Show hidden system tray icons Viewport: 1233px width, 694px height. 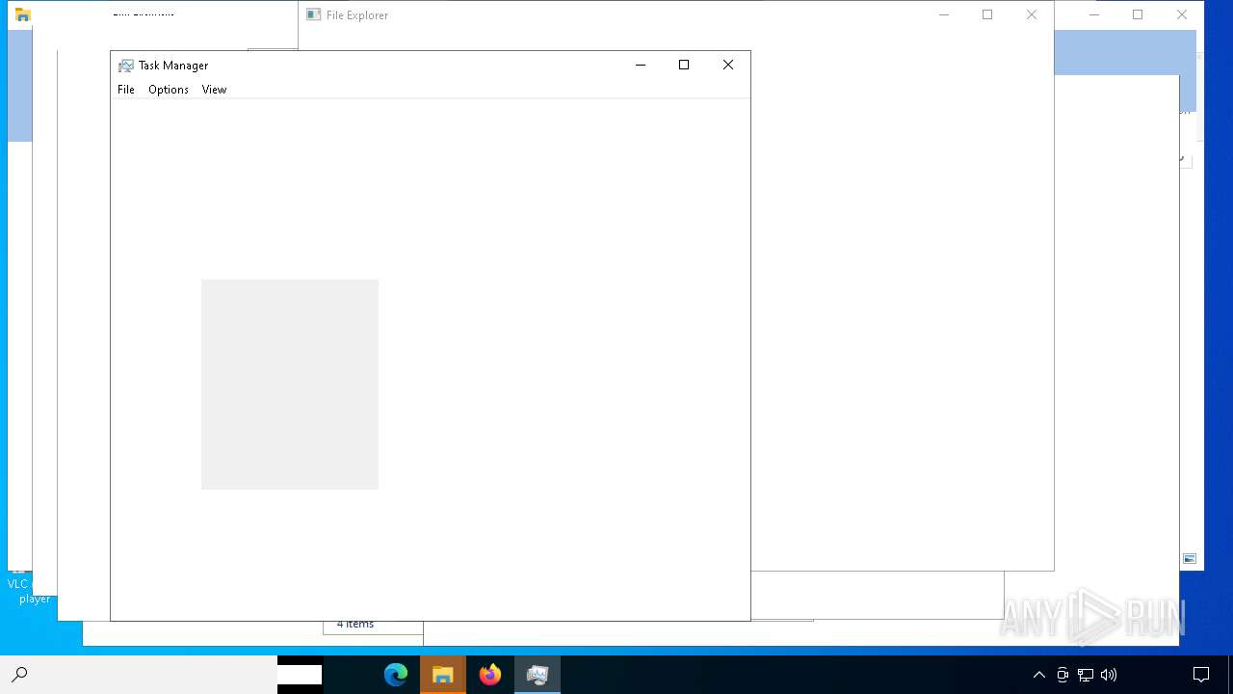pyautogui.click(x=1038, y=675)
